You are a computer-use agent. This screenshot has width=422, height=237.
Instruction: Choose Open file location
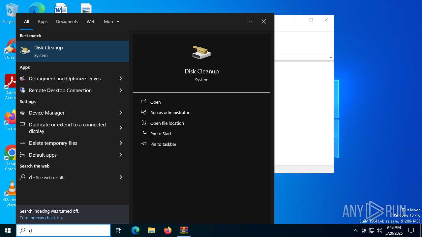click(x=167, y=123)
